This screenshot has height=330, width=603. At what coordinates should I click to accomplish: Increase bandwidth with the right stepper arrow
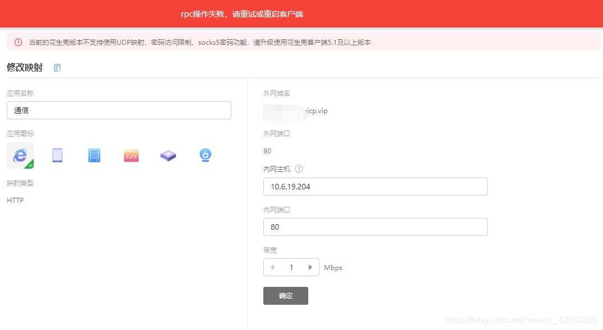[x=310, y=267]
